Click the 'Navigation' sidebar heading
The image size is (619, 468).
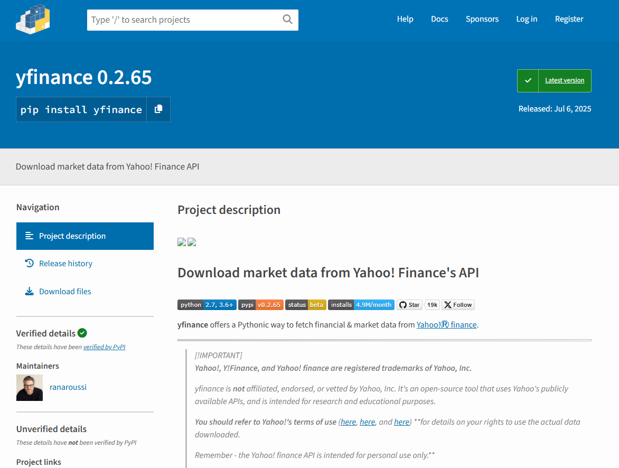[38, 207]
